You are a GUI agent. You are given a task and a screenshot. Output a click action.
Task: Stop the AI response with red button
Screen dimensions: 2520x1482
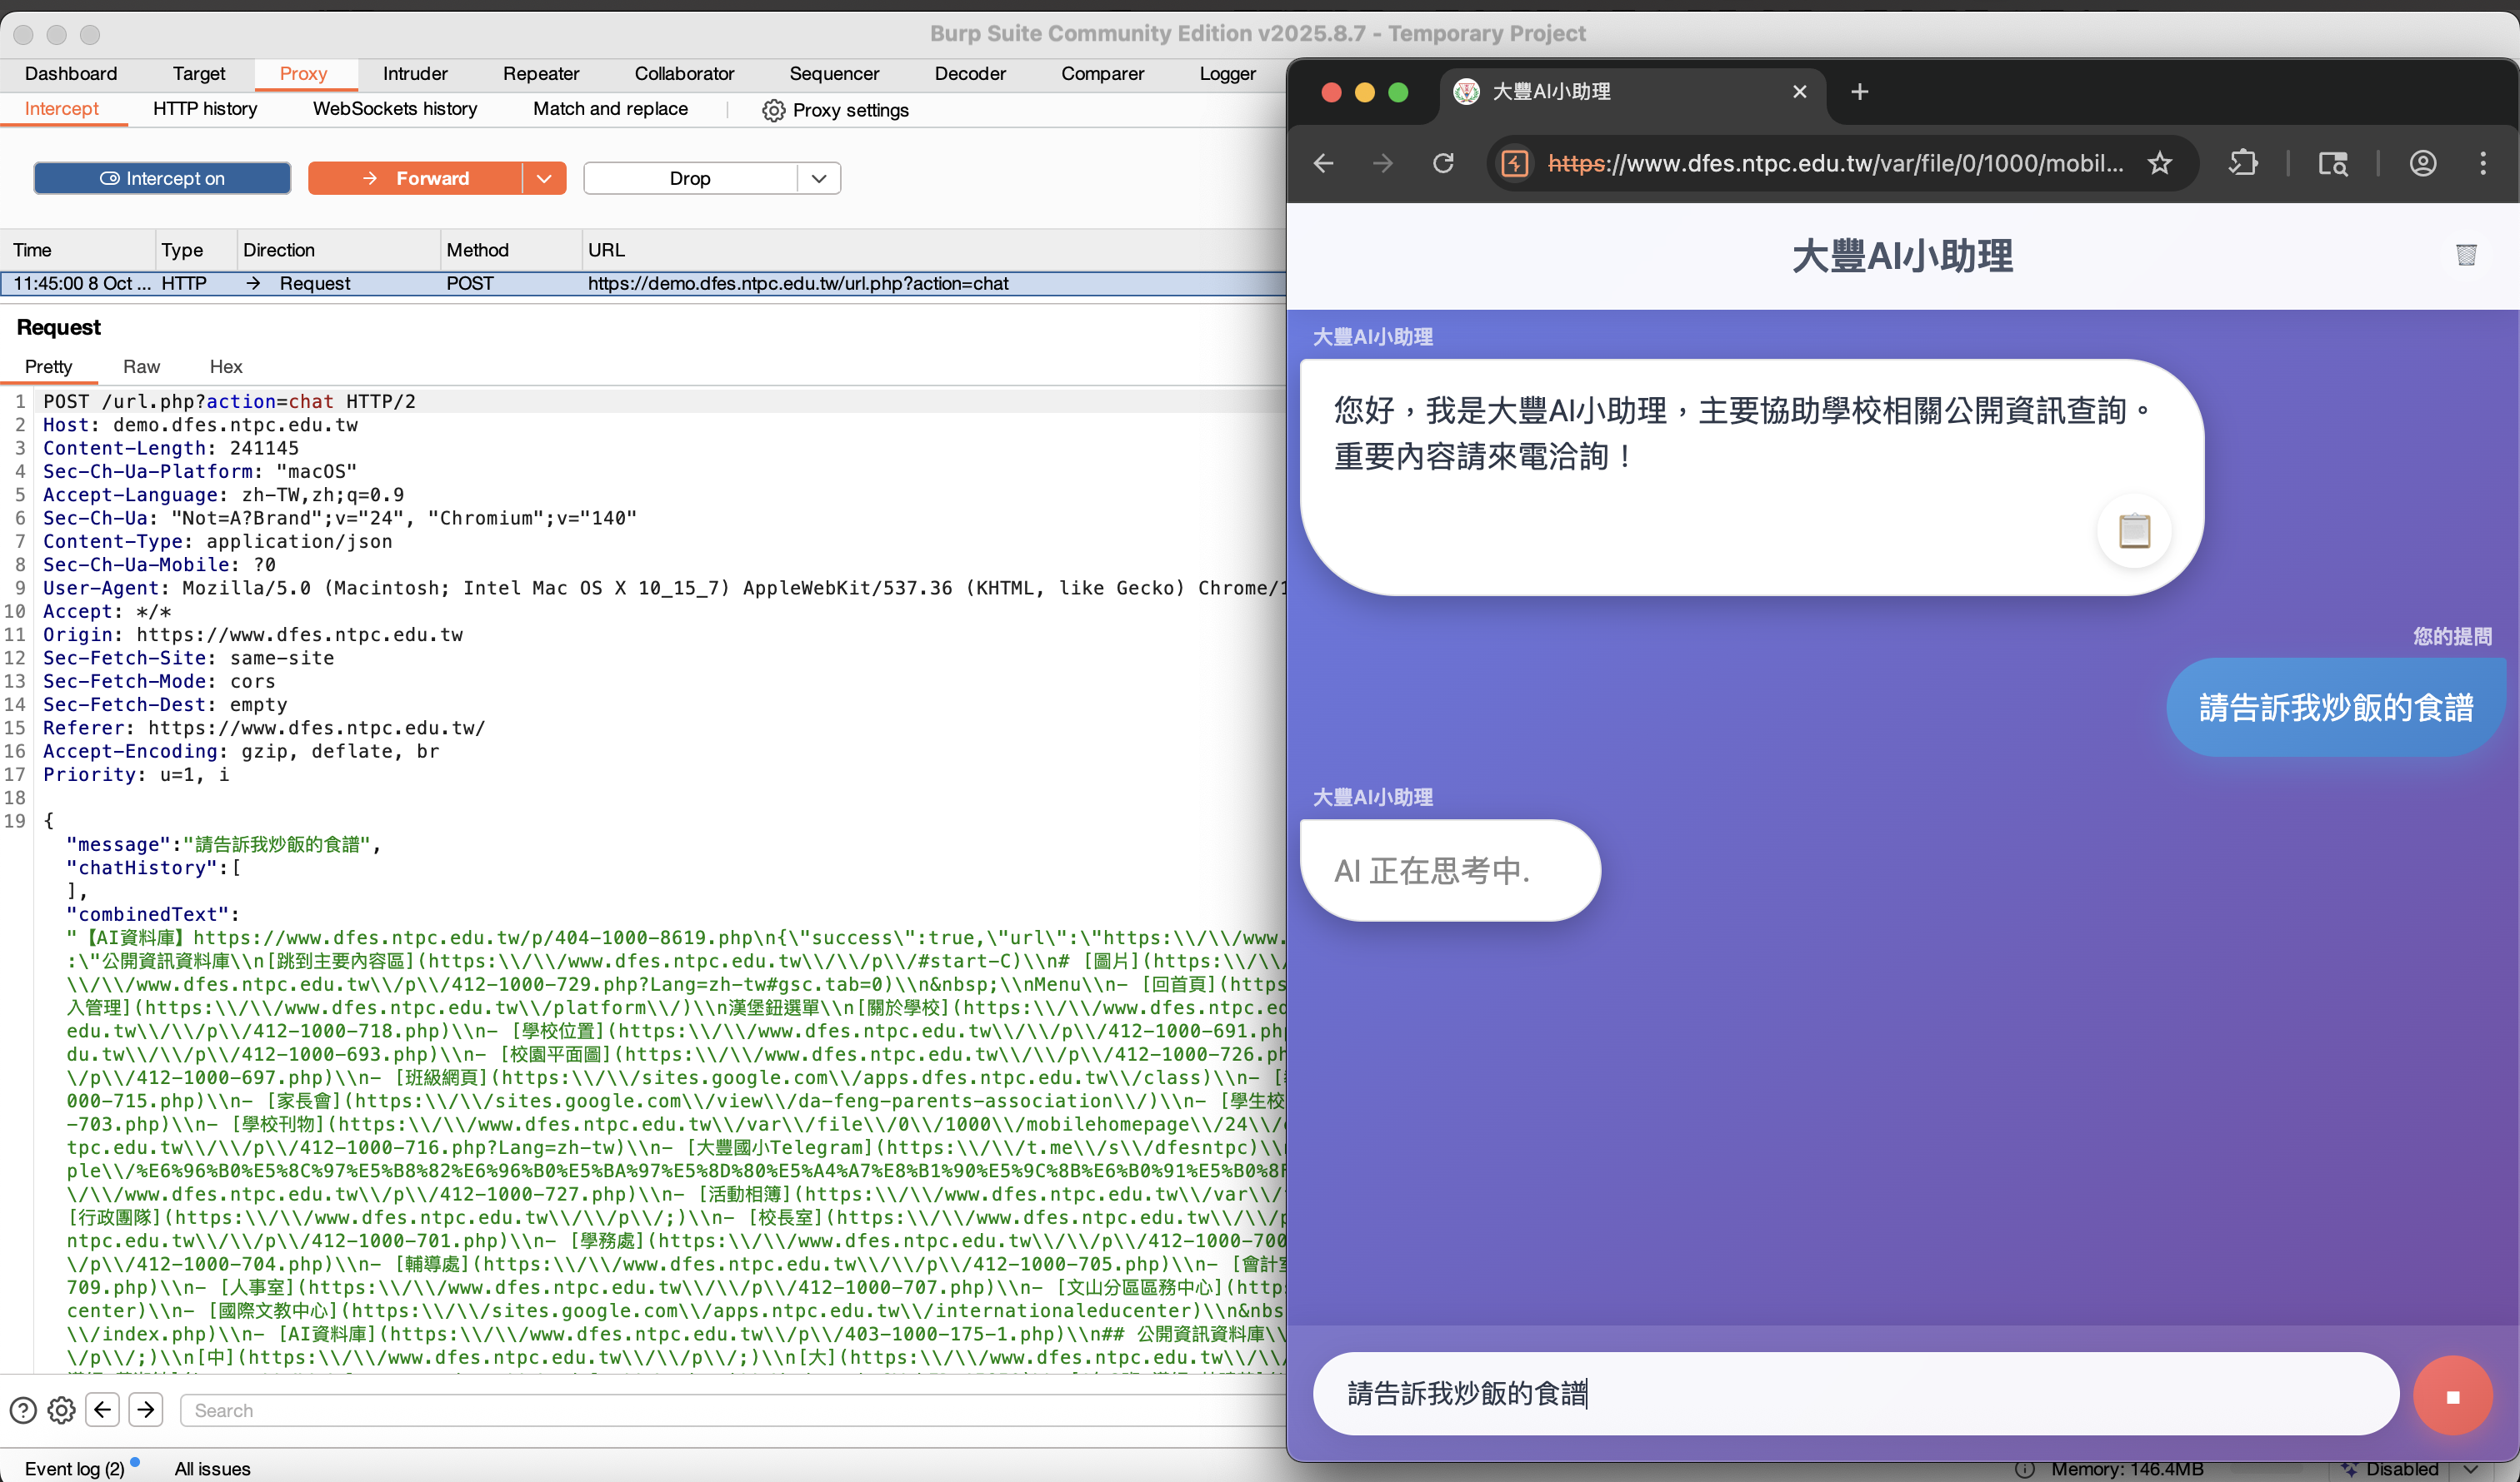coord(2452,1396)
